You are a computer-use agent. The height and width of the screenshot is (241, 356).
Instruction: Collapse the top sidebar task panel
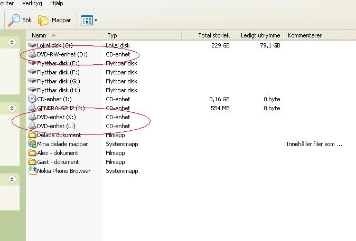(x=12, y=42)
